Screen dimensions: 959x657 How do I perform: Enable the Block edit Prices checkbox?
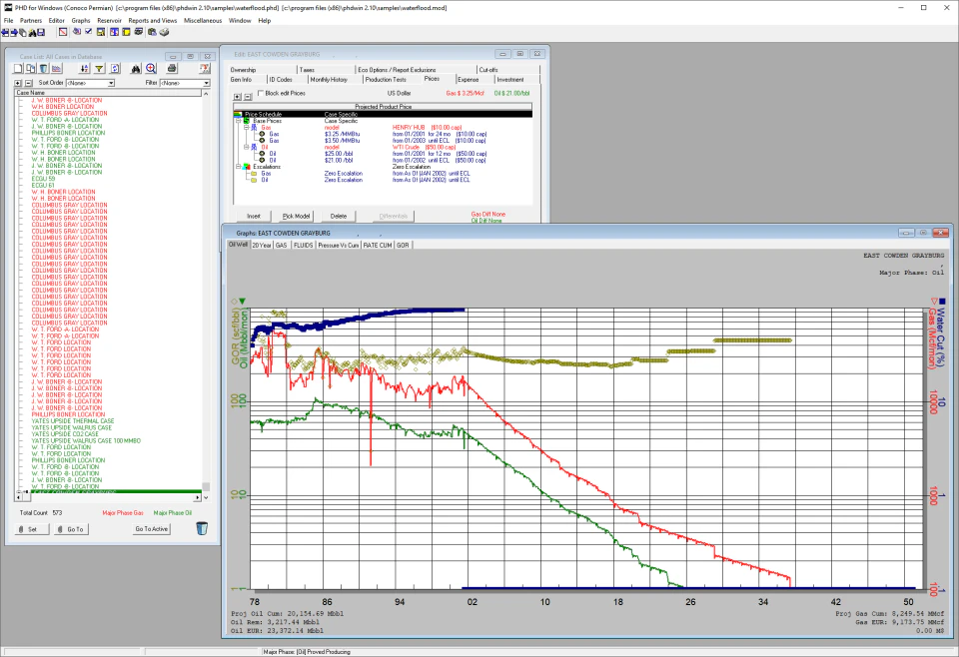pos(260,91)
